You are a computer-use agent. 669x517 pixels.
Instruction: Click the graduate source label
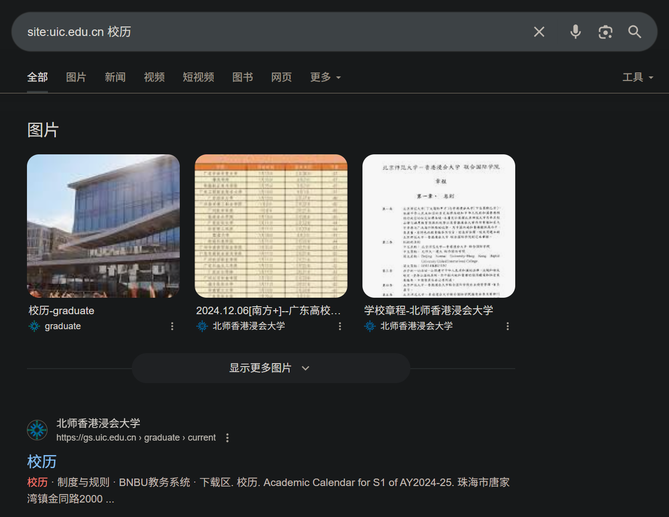tap(63, 326)
